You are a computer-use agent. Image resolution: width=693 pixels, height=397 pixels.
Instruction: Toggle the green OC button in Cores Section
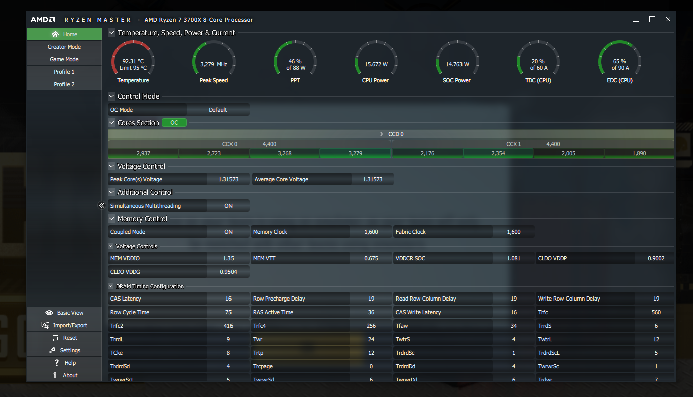pos(174,123)
